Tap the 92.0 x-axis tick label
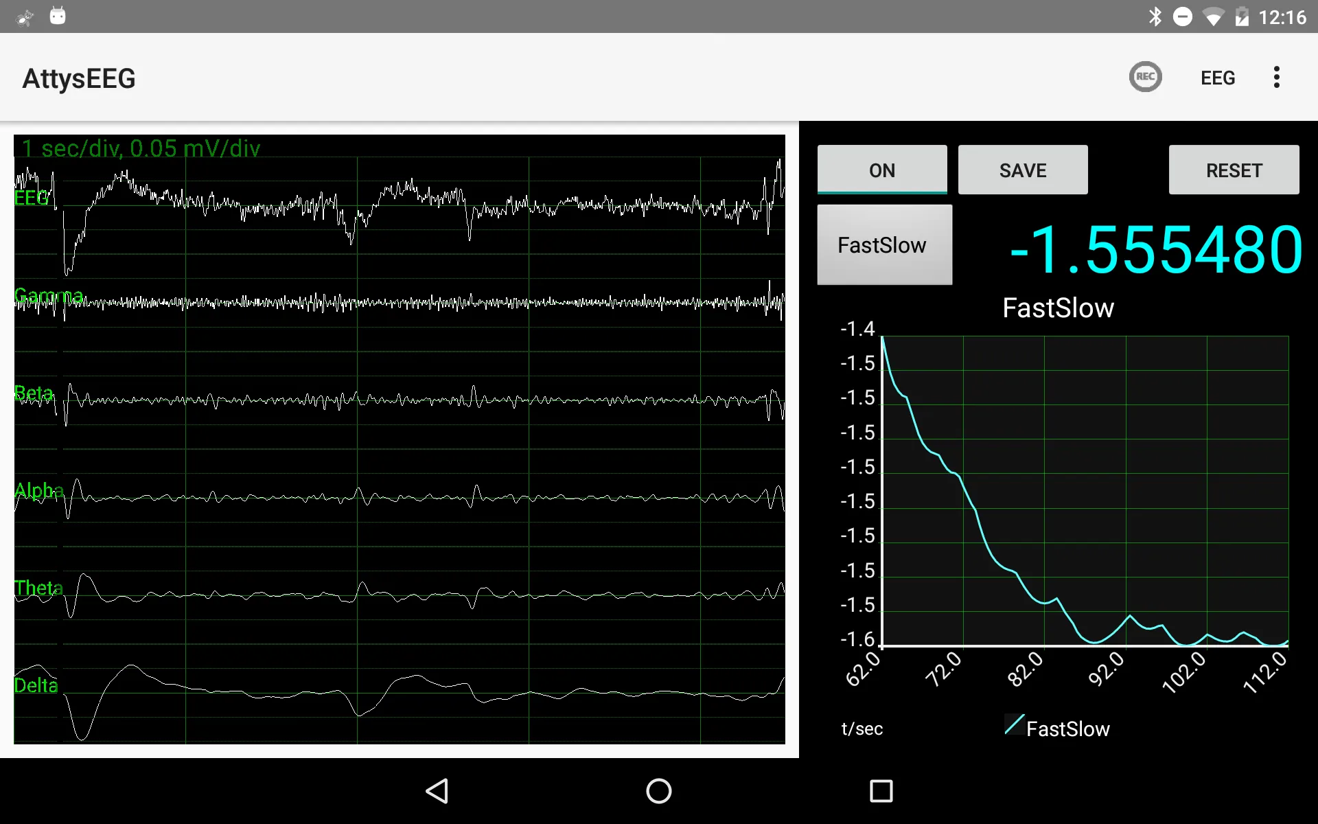Screen dimensions: 1318x824 [1107, 669]
